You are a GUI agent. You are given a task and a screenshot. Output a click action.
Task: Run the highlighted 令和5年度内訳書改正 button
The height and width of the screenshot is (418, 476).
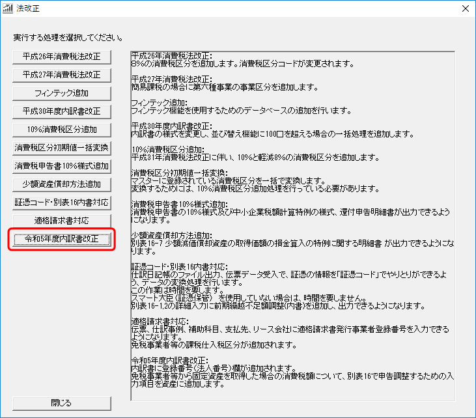point(61,239)
